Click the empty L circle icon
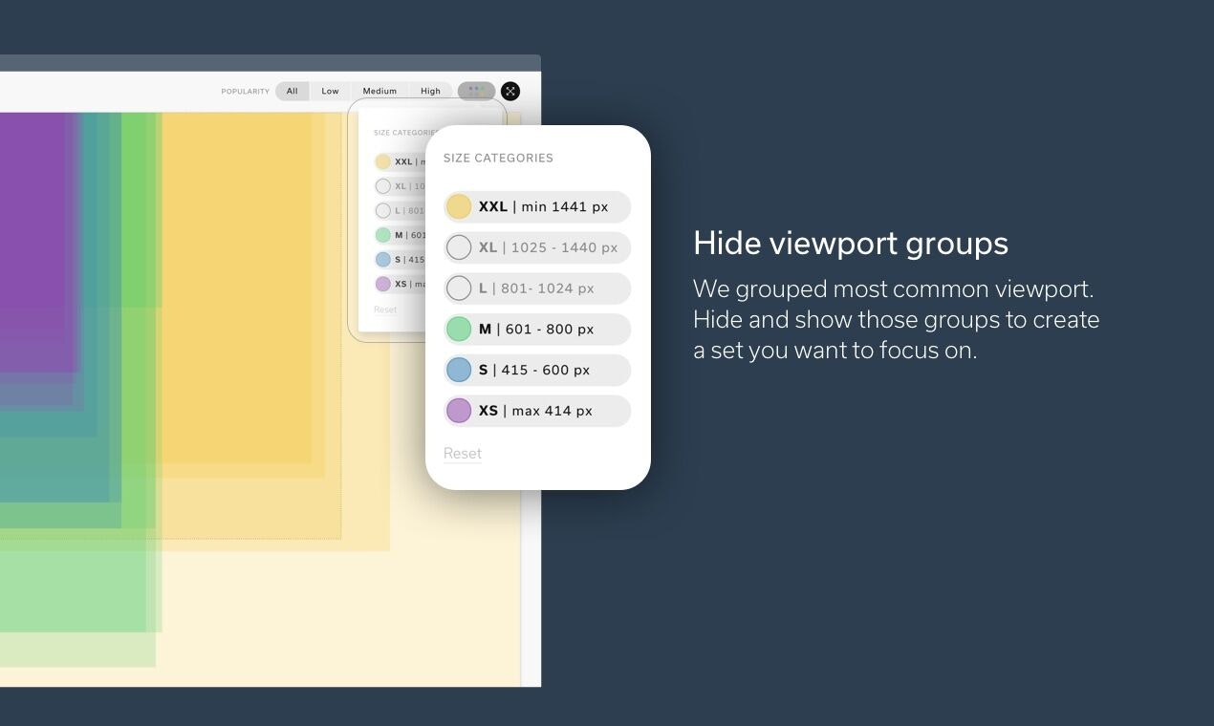 [x=460, y=288]
